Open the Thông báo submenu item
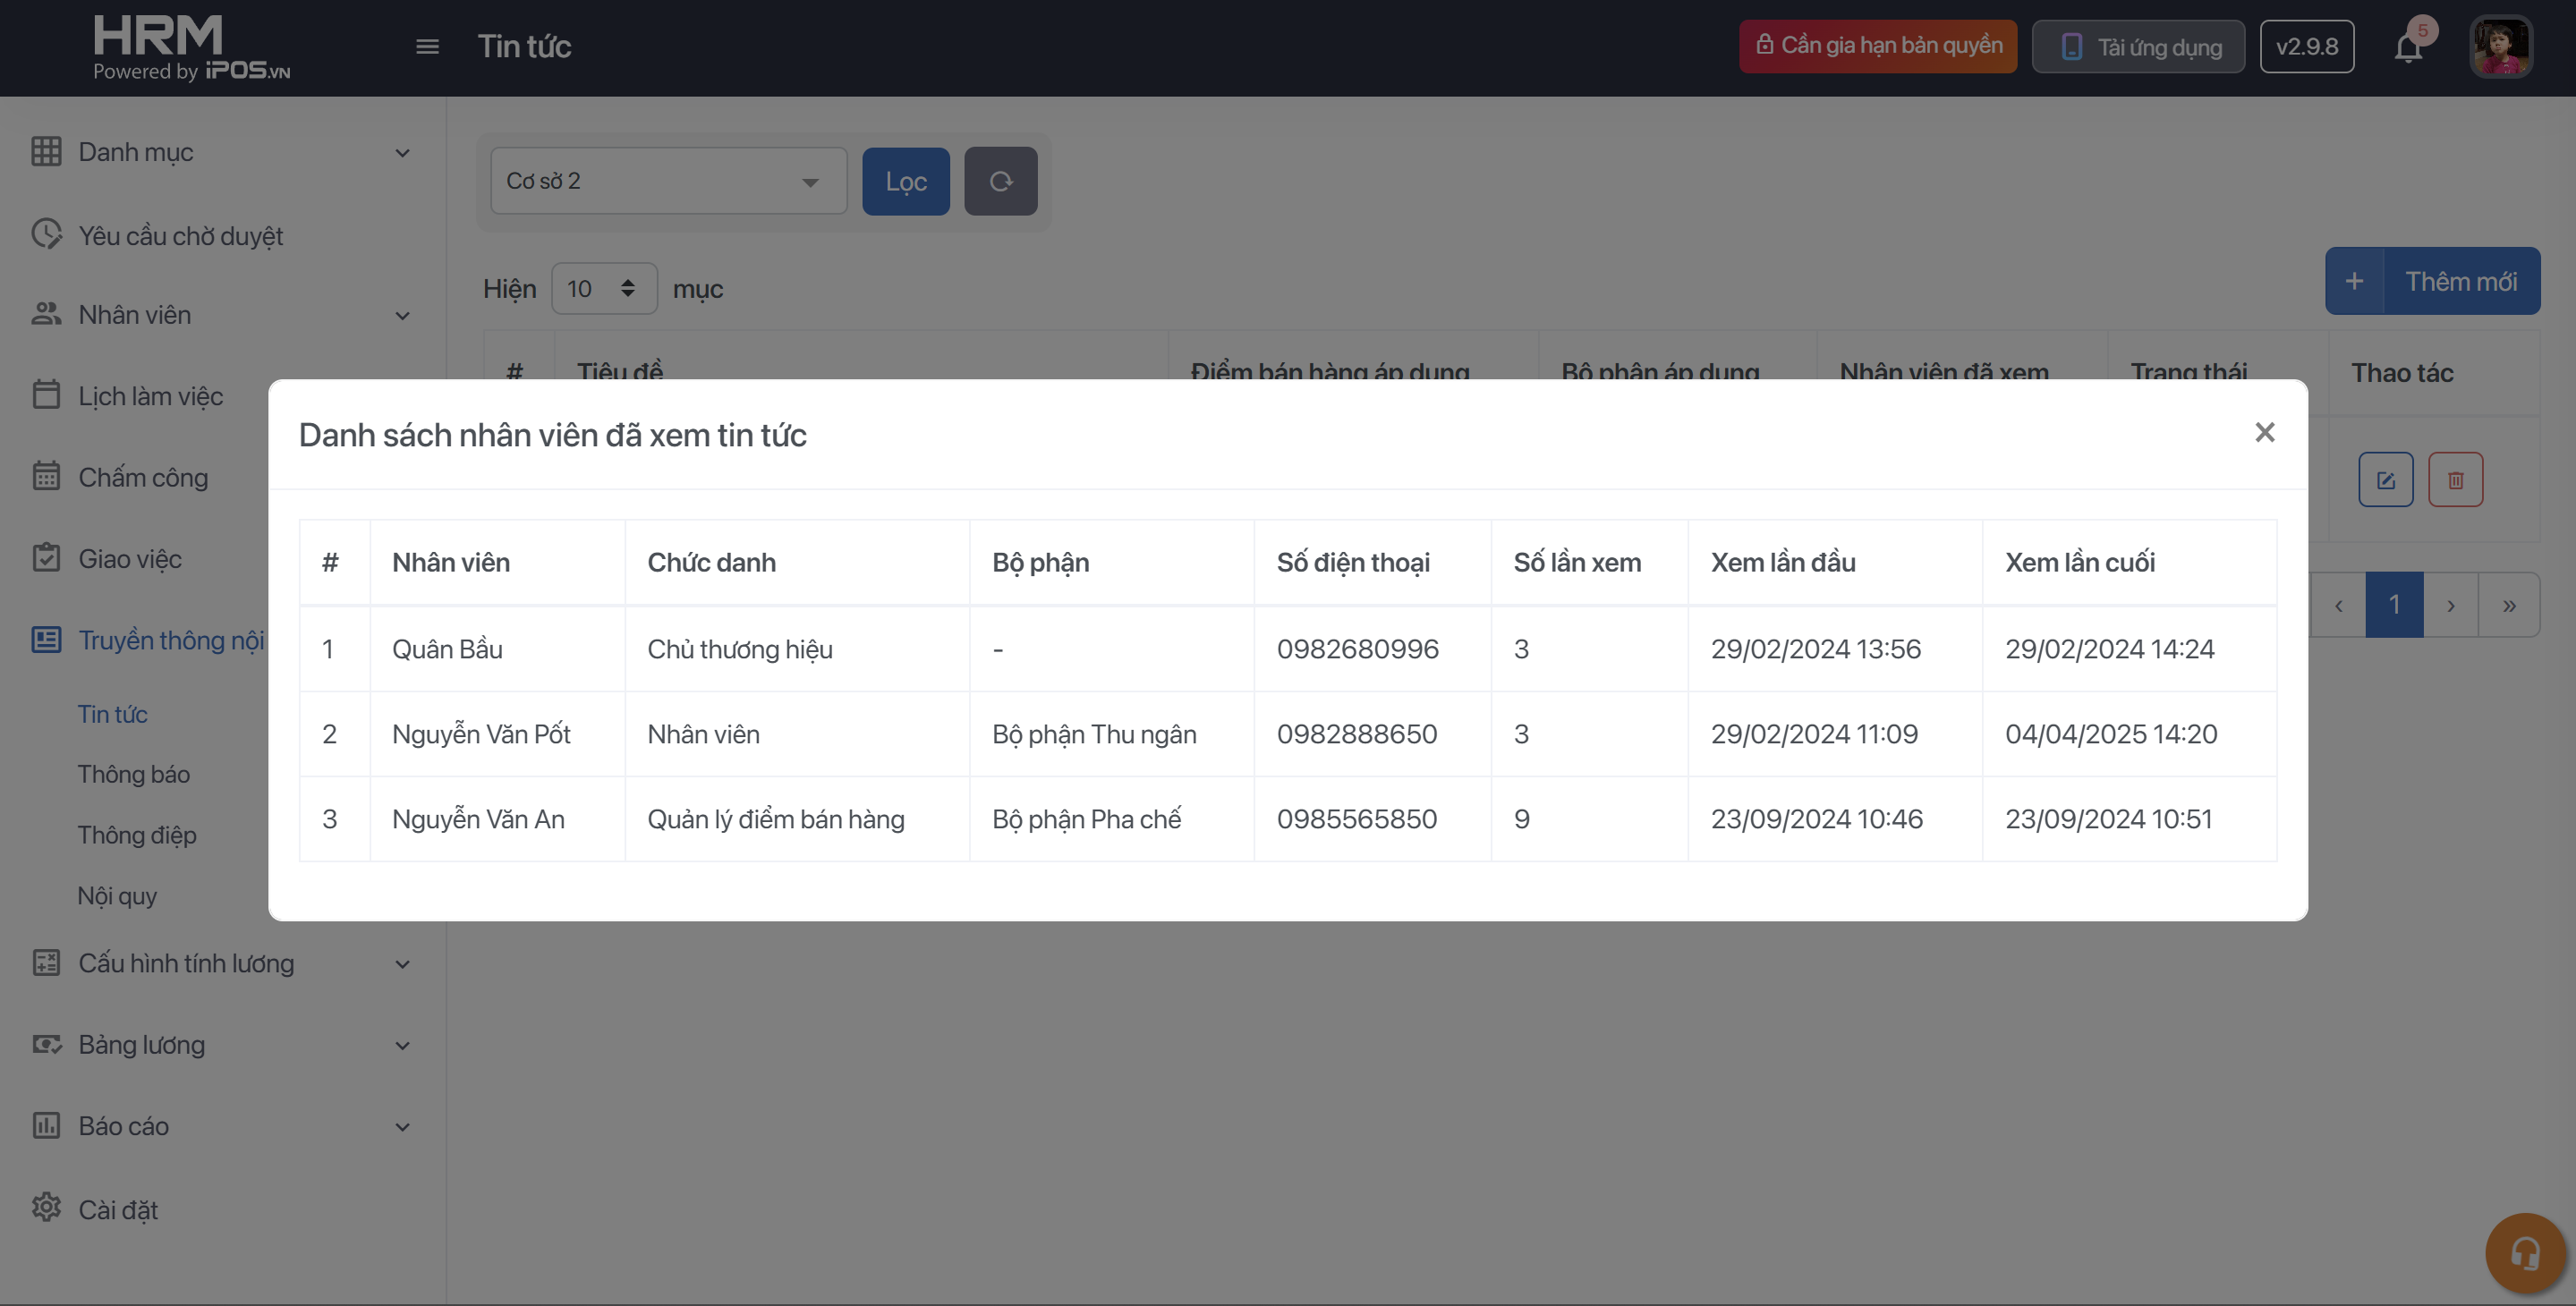 point(134,774)
